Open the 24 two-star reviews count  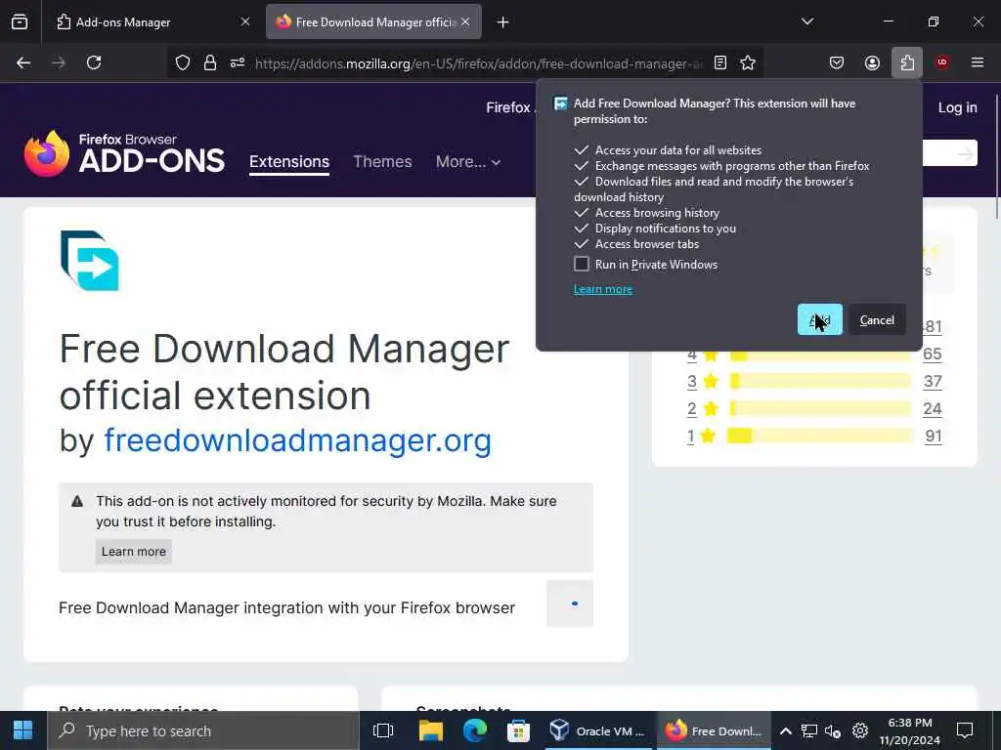(x=932, y=409)
